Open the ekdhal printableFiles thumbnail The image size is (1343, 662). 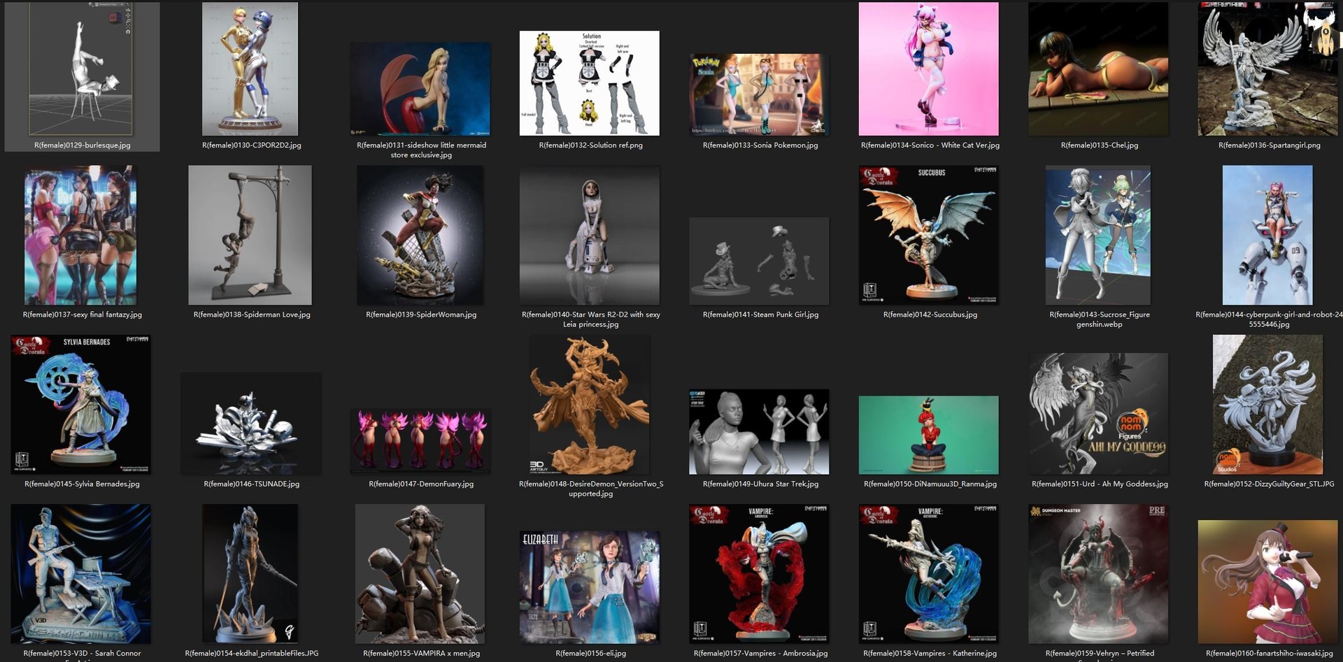(250, 574)
